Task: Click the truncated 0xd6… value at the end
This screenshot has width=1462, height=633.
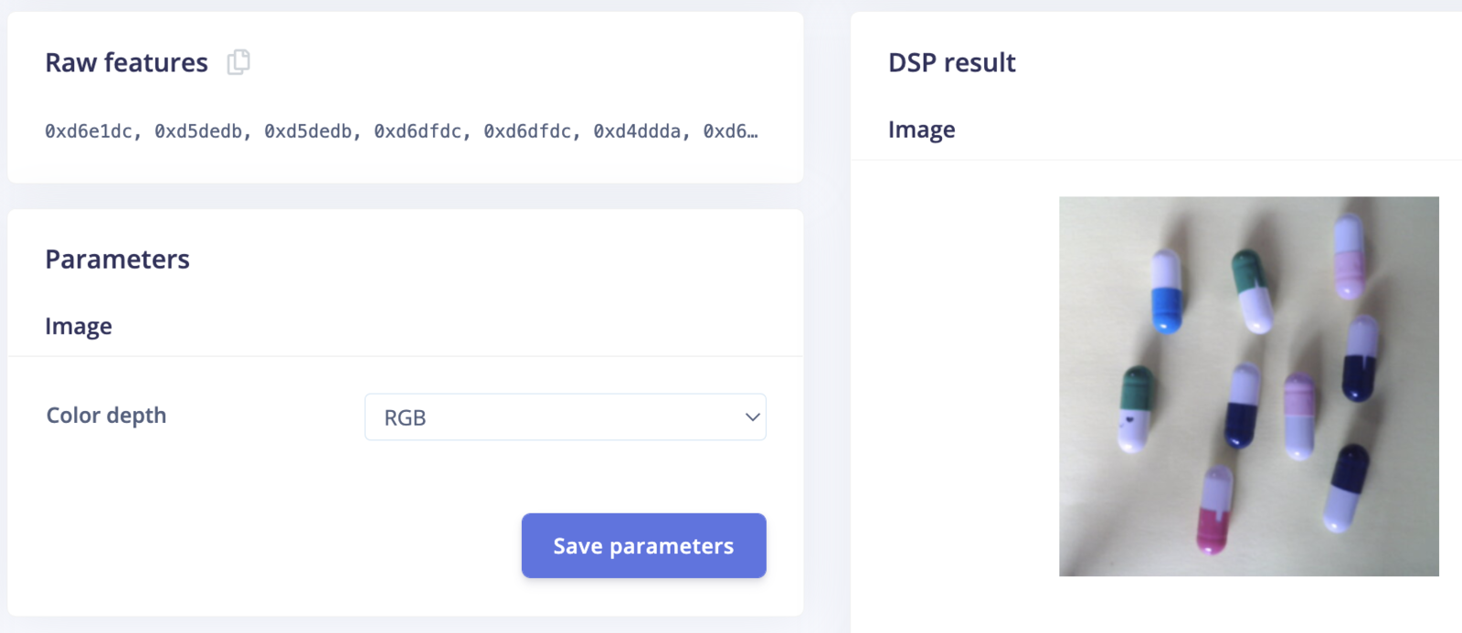Action: coord(730,132)
